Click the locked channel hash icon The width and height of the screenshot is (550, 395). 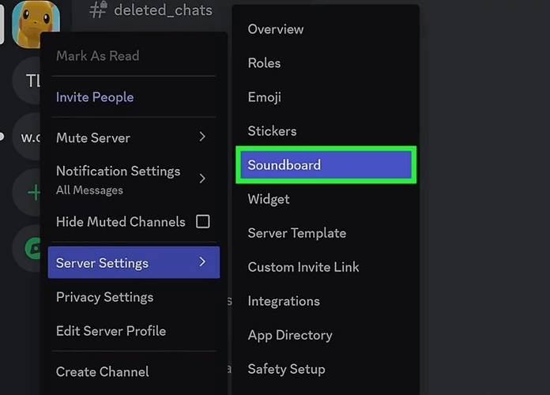[98, 9]
